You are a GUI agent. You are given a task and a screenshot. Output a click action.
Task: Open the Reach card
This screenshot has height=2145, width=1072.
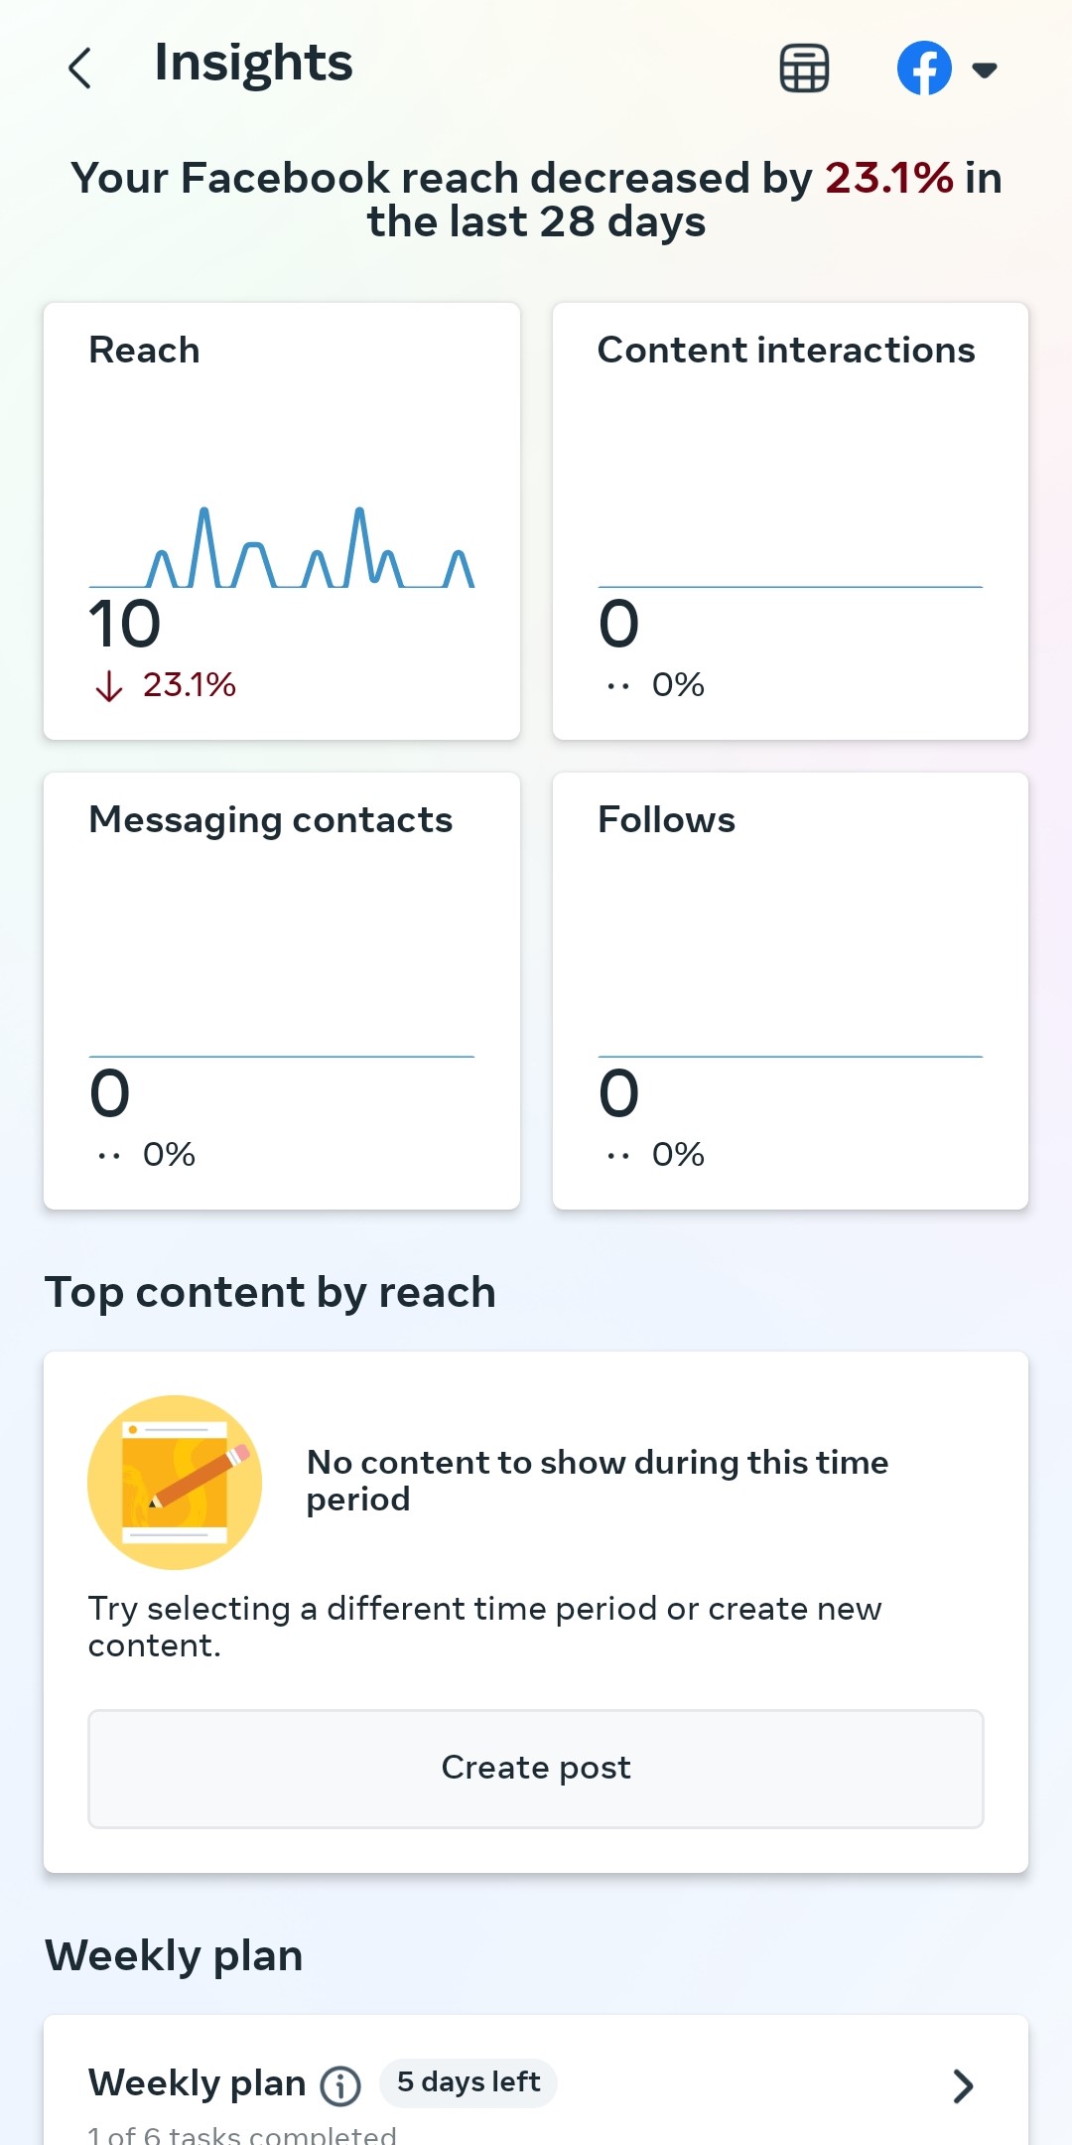[x=282, y=521]
